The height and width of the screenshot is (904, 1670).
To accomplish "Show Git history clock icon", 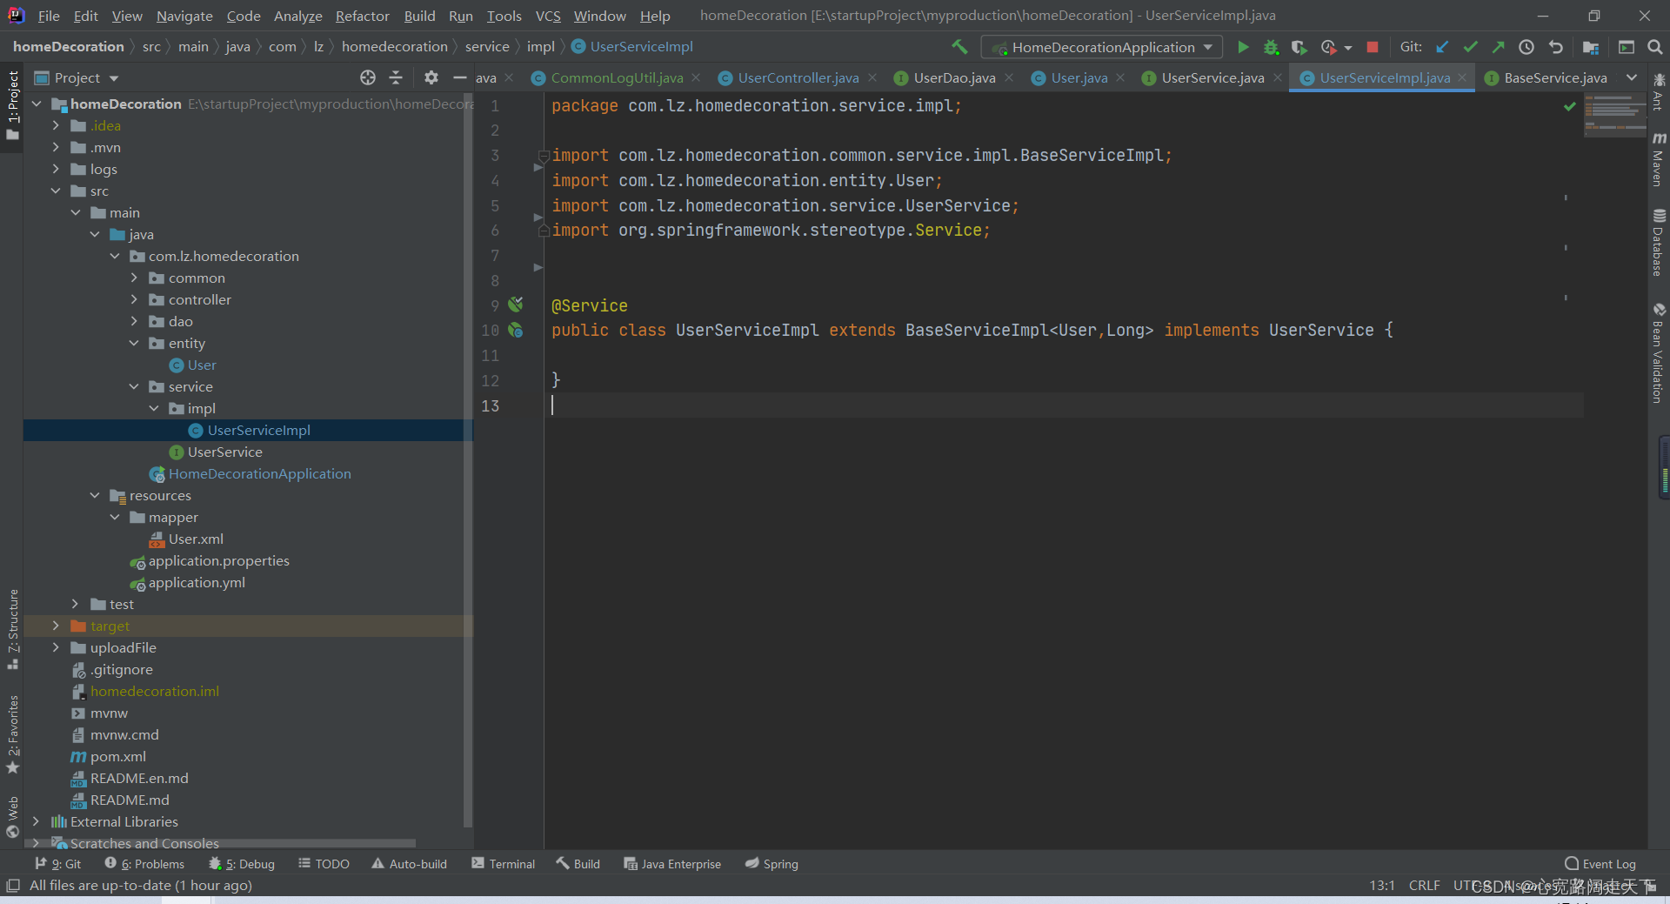I will 1526,47.
